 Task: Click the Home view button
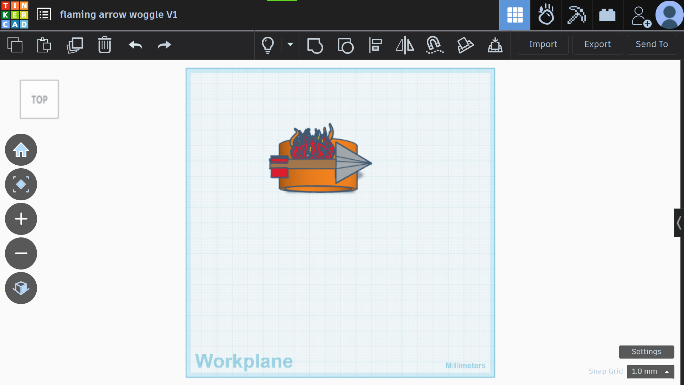tap(21, 150)
